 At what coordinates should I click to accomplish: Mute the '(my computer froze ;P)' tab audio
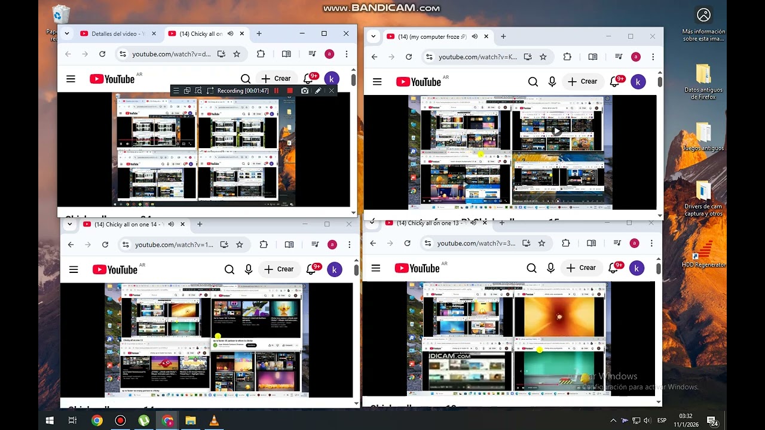[475, 36]
